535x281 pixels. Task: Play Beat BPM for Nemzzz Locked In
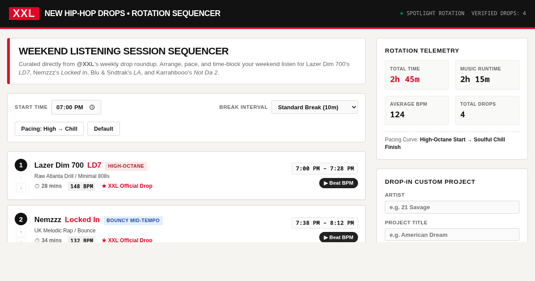pyautogui.click(x=338, y=237)
